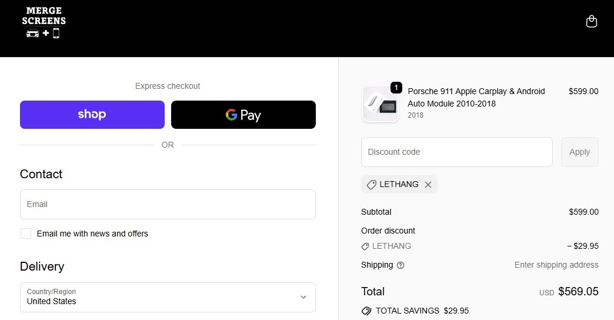Click the tag icon in LETHANG chip
The height and width of the screenshot is (320, 614).
click(x=371, y=185)
